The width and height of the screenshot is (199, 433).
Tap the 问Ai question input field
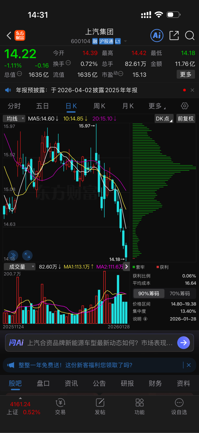pos(99,343)
